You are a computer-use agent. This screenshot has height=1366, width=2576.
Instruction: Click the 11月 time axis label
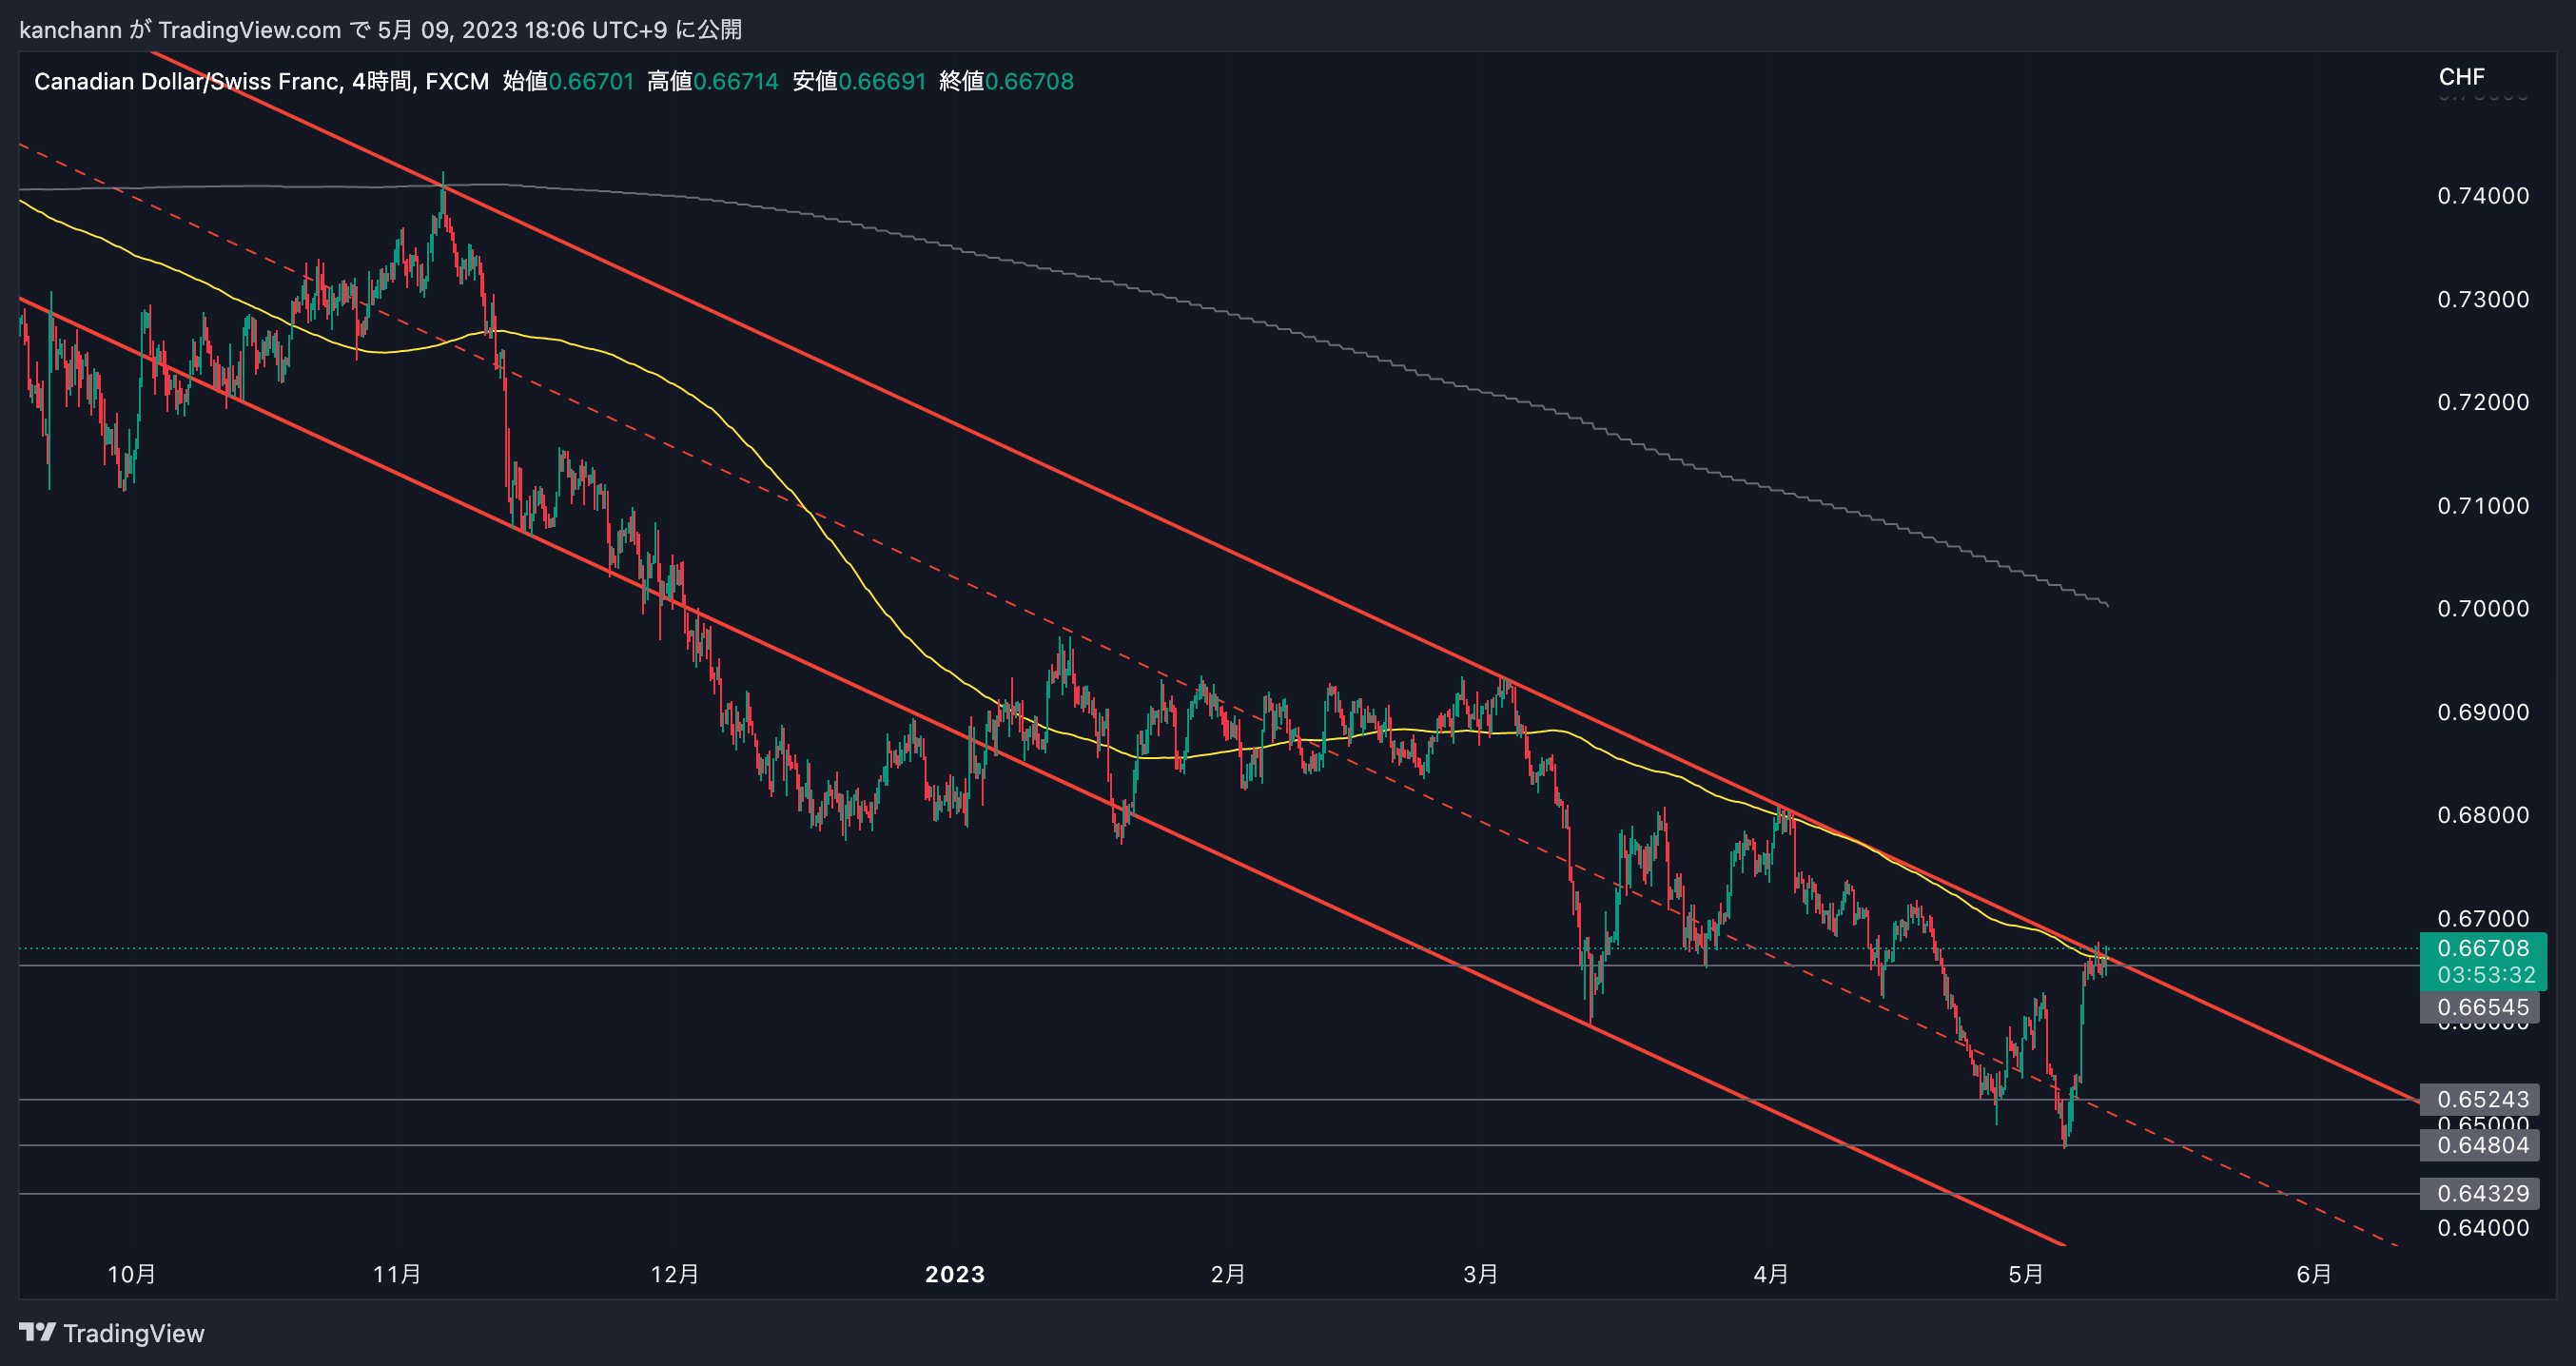pos(397,1274)
